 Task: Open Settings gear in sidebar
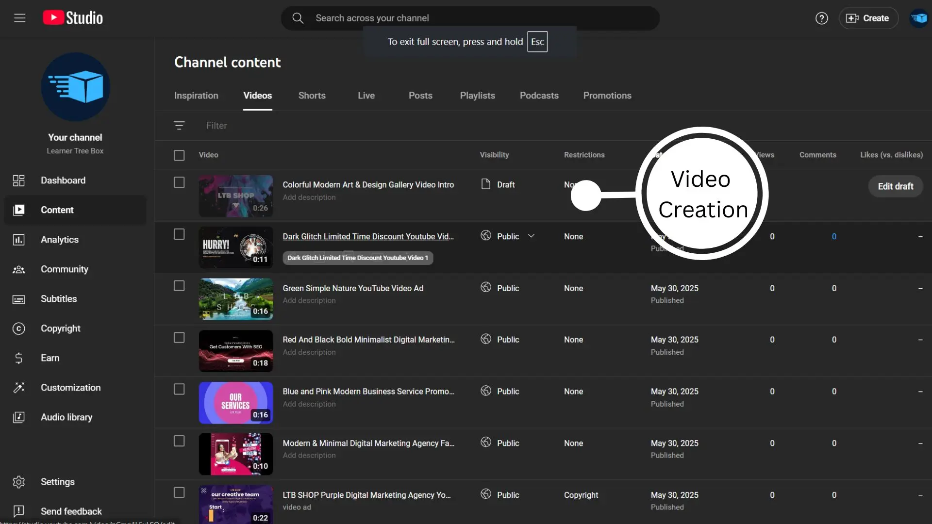[57, 482]
